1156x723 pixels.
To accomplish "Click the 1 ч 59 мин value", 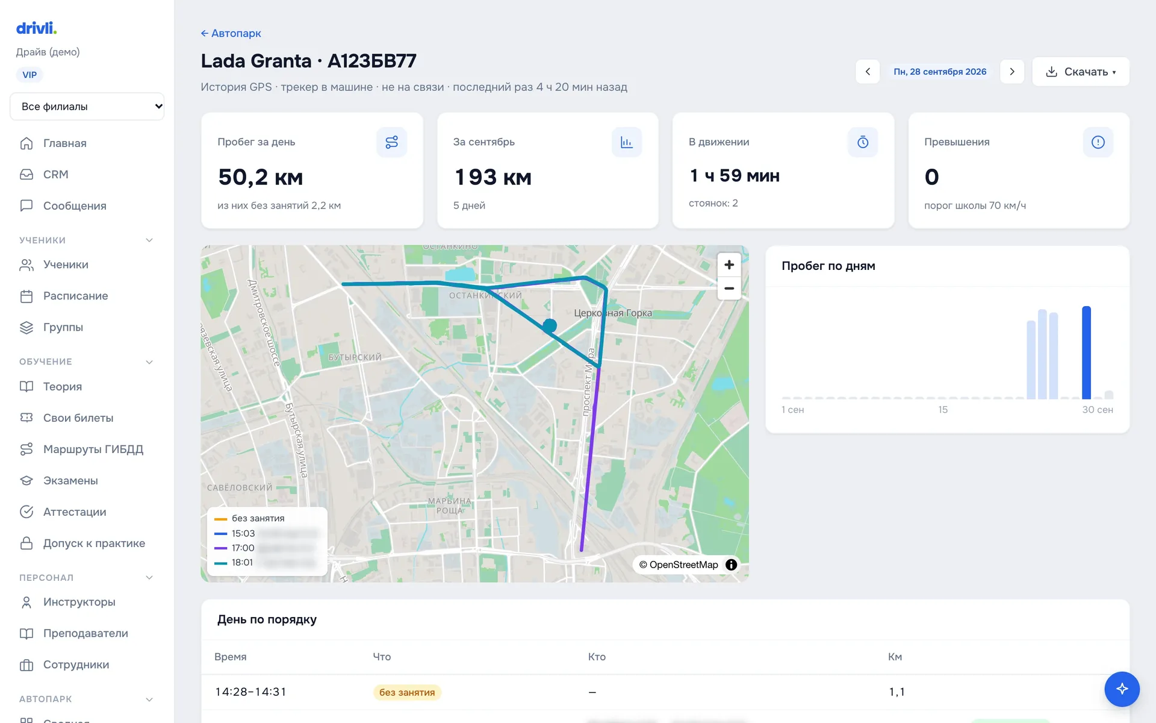I will tap(735, 175).
